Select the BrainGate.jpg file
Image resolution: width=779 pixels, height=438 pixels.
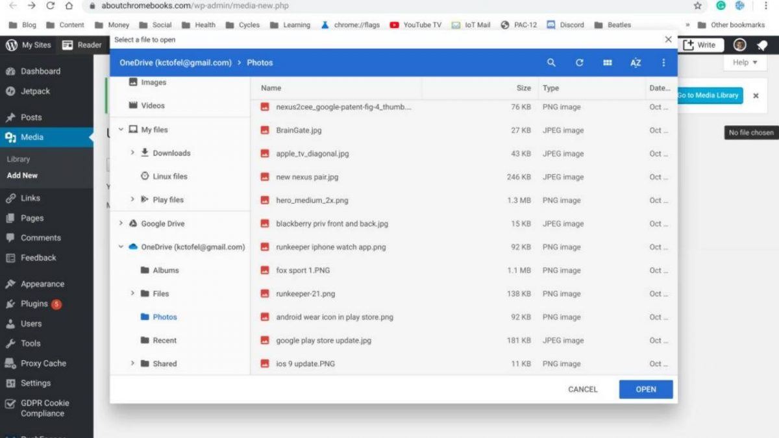(299, 130)
